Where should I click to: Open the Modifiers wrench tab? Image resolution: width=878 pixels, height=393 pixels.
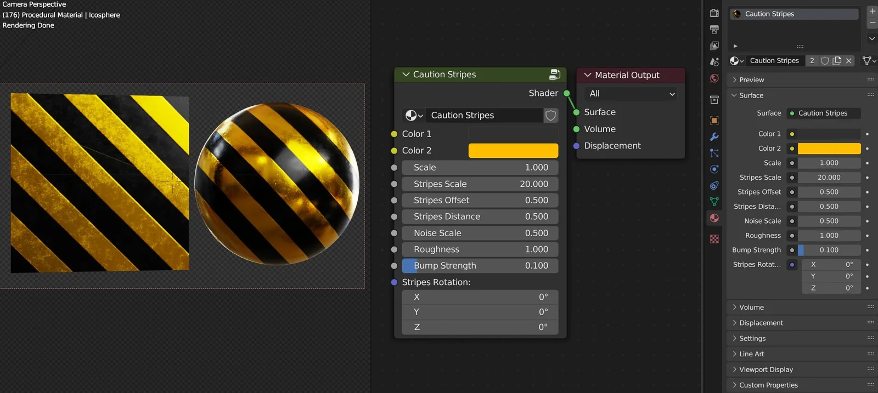coord(714,136)
